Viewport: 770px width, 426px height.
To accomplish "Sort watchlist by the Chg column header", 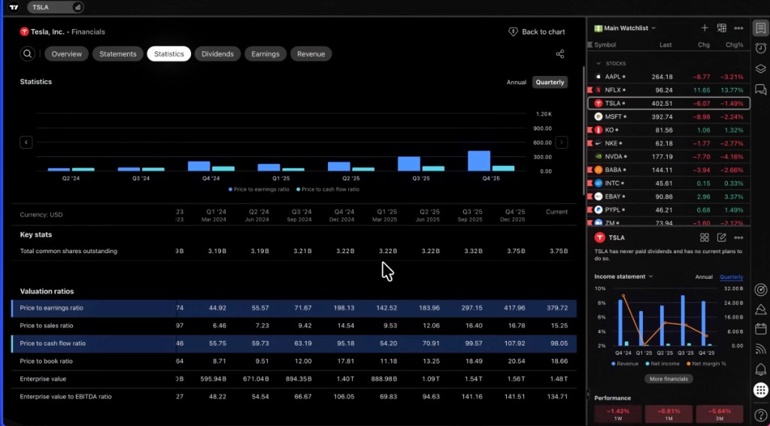I will pyautogui.click(x=704, y=44).
